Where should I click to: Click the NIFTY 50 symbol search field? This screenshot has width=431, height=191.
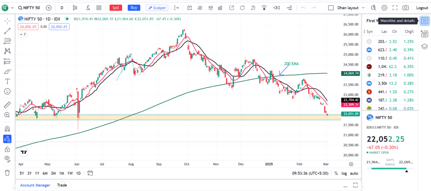[x=30, y=8]
